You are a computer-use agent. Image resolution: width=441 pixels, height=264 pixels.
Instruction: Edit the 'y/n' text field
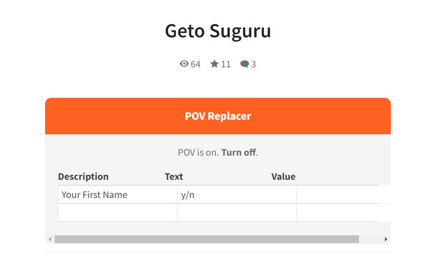coord(237,194)
